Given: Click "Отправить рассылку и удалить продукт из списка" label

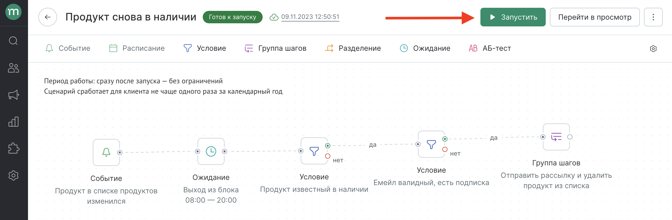Looking at the screenshot, I should (x=556, y=181).
